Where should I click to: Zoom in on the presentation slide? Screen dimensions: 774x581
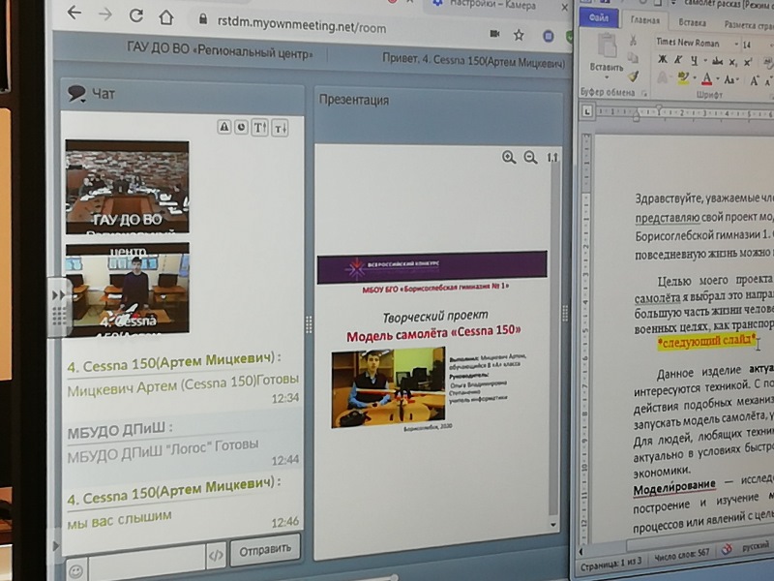pyautogui.click(x=509, y=157)
